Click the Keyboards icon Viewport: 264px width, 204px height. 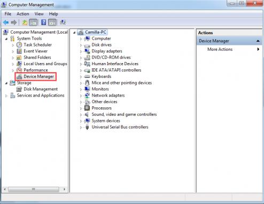click(x=87, y=76)
